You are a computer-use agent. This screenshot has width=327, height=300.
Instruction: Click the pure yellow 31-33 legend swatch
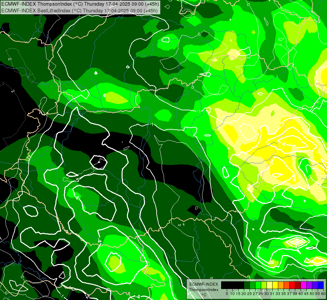pyautogui.click(x=275, y=285)
